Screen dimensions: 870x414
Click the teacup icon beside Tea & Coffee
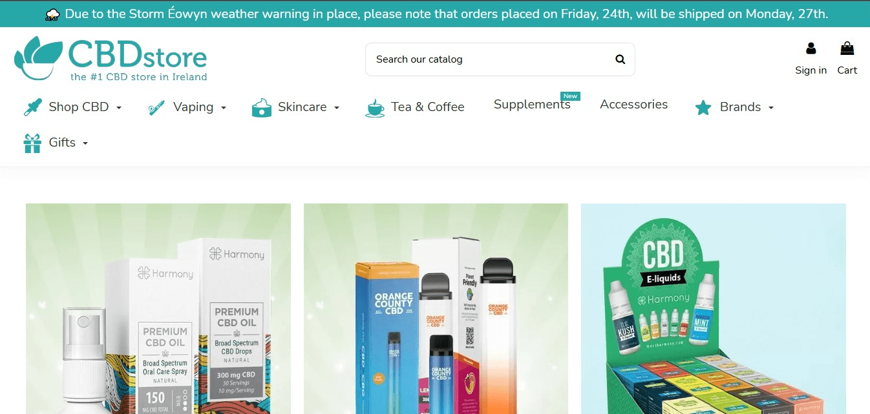[x=375, y=108]
